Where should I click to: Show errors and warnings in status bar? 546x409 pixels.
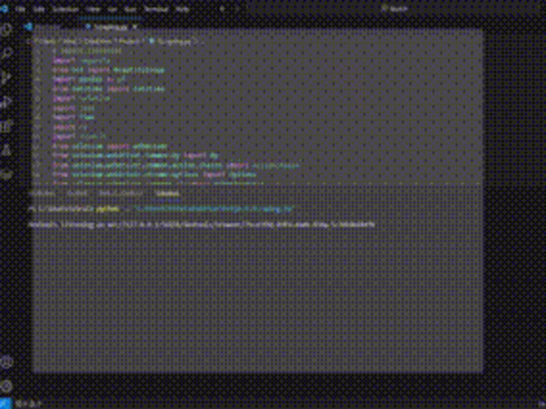click(29, 404)
